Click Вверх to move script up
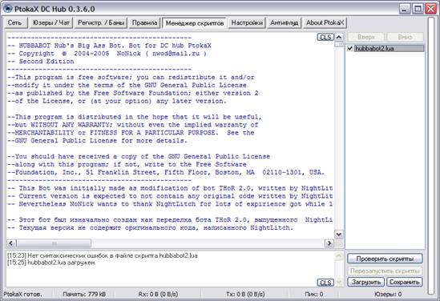Image resolution: width=440 pixels, height=301 pixels. [366, 37]
